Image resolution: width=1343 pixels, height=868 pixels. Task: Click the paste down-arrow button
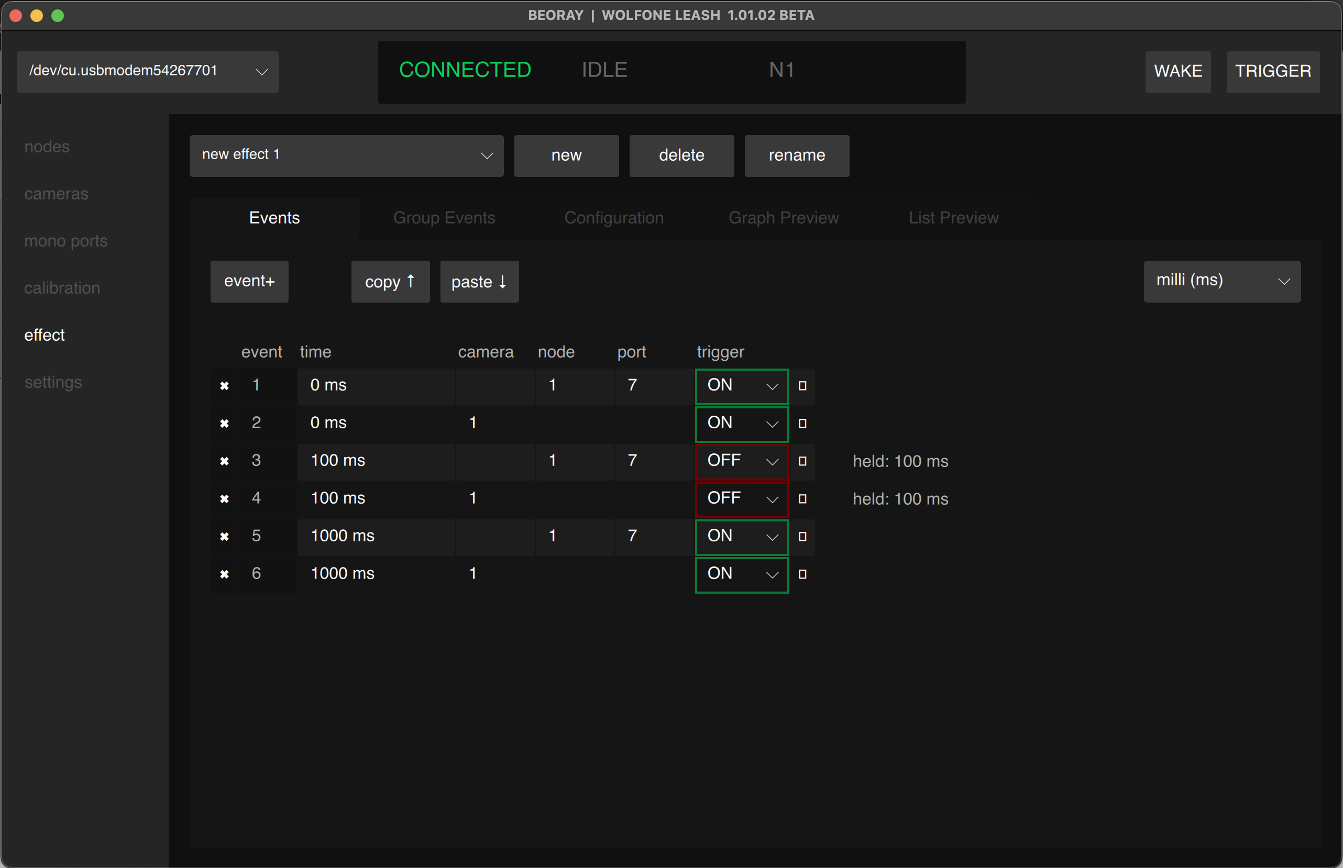[x=479, y=282]
